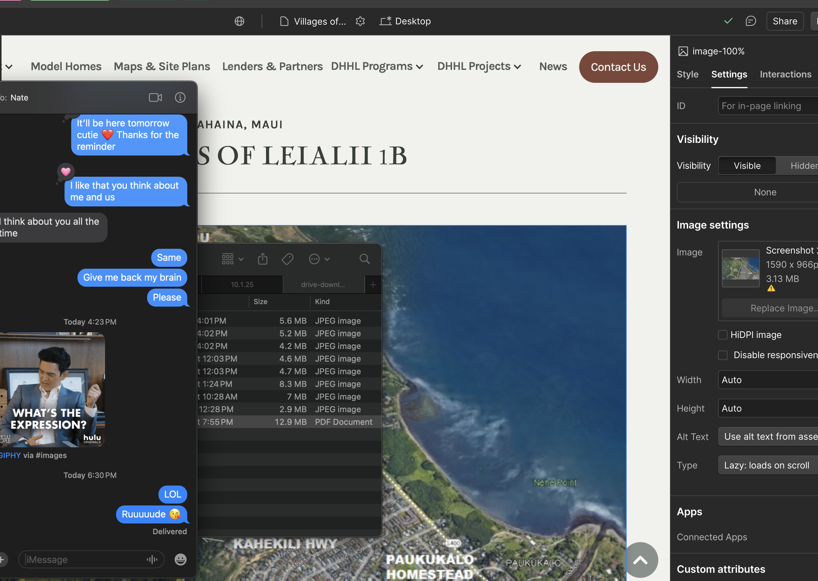Click the scroll-to-top arrow button
Viewport: 818px width, 581px height.
tap(641, 560)
